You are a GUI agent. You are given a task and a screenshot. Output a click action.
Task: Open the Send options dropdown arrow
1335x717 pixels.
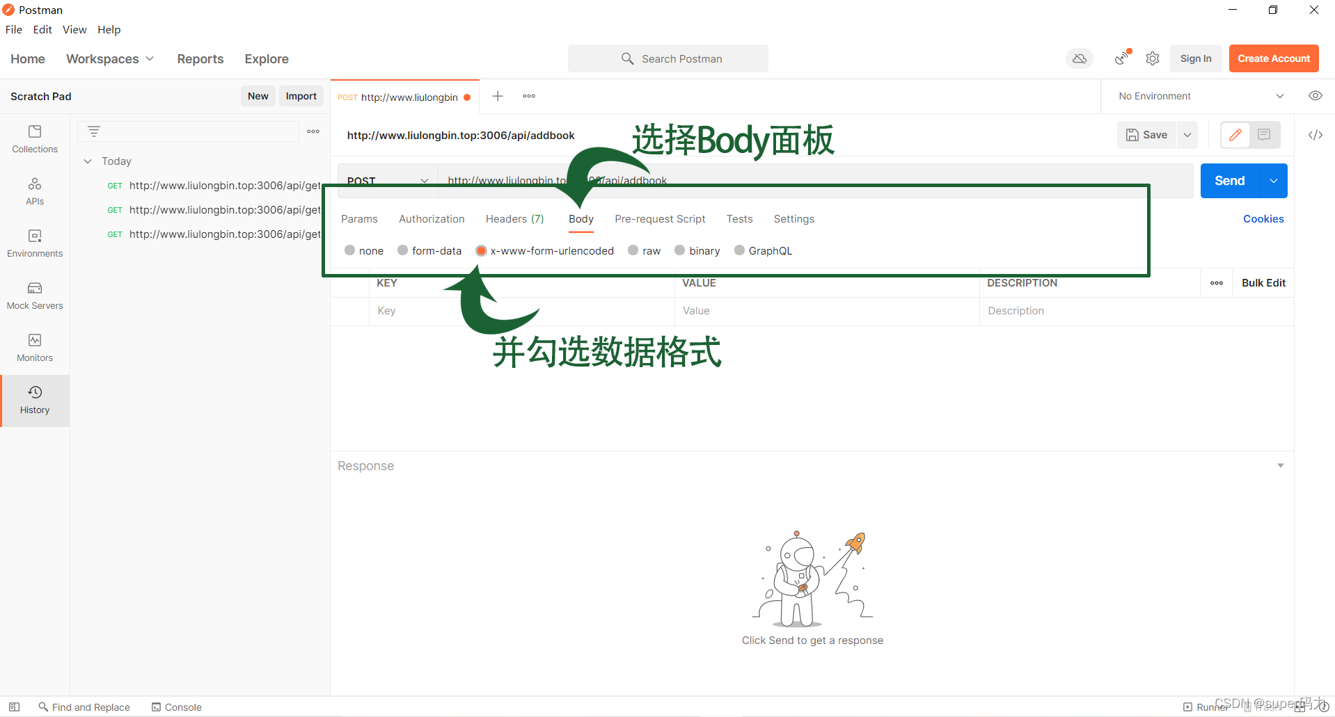[1274, 181]
